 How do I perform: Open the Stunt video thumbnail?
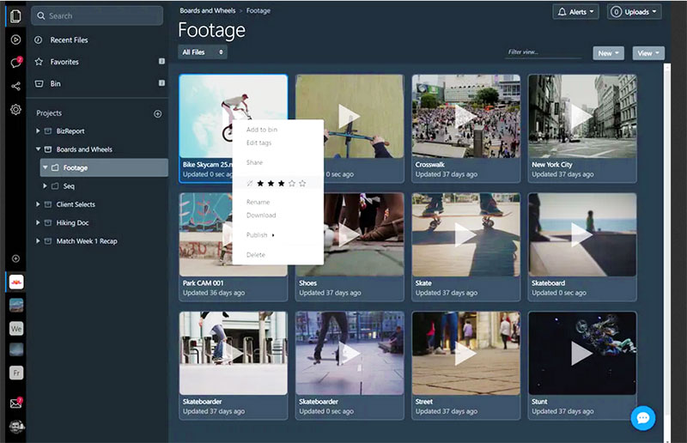[x=582, y=353]
